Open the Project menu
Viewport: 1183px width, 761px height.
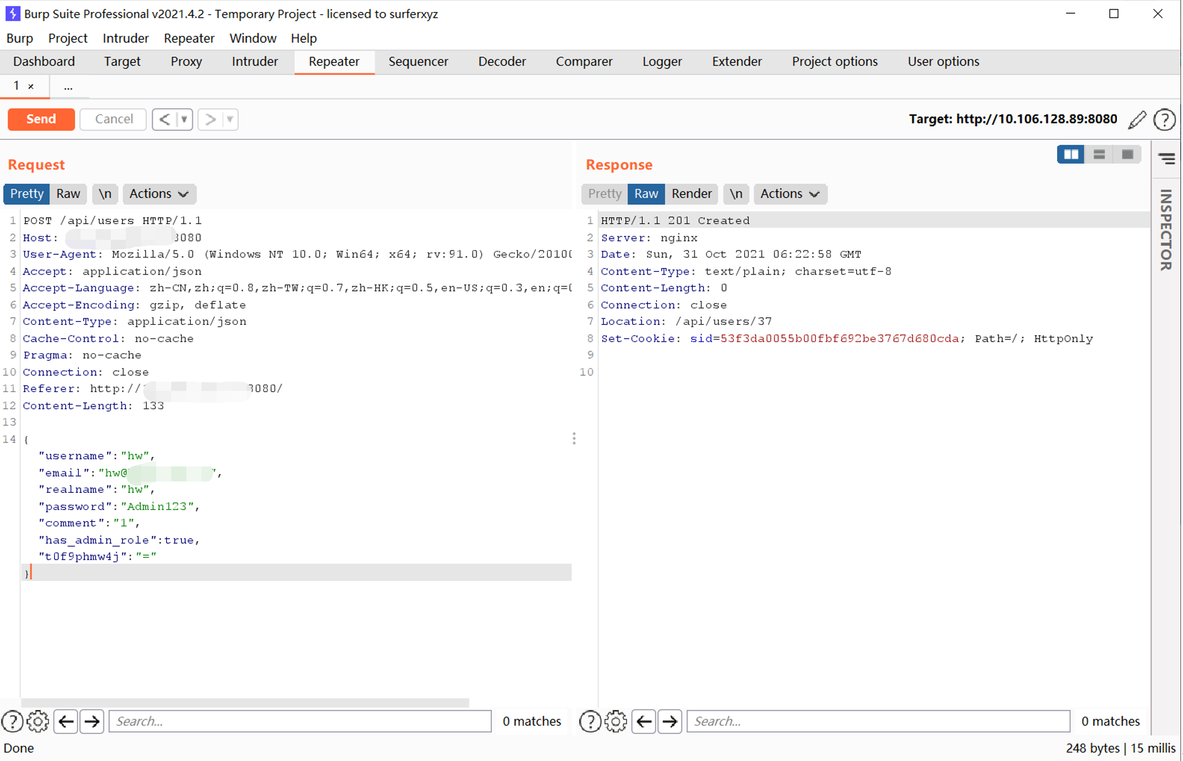[68, 38]
